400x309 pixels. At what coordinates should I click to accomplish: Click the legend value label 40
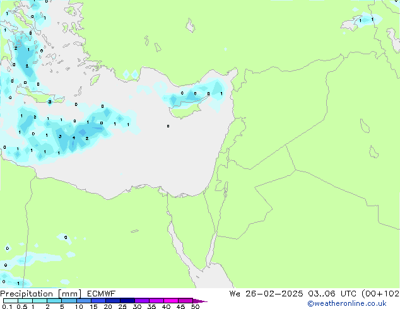[x=166, y=306]
